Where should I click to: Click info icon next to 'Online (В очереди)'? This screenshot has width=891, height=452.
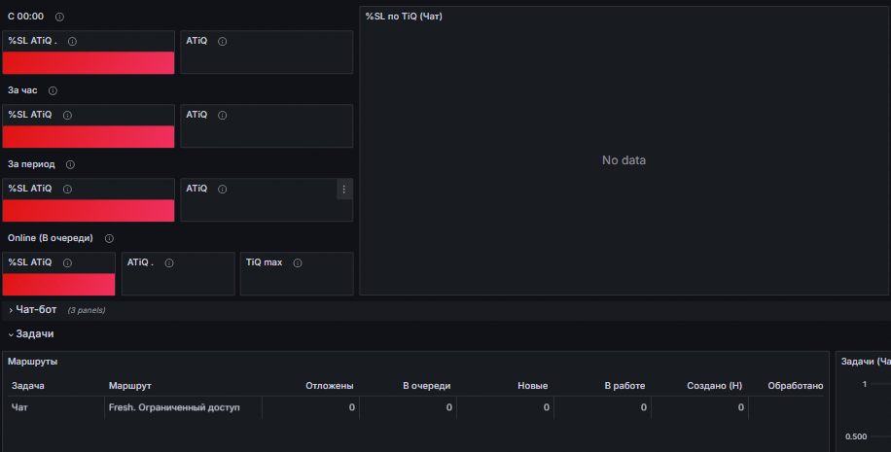[x=109, y=238]
